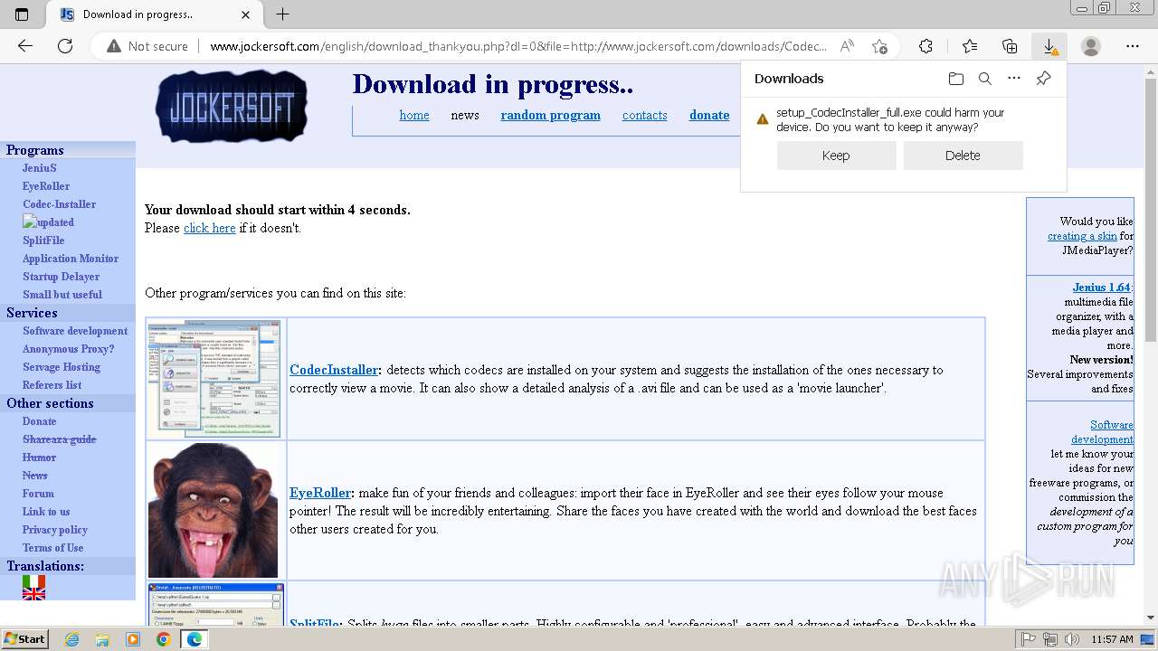Go back to the previous page

25,46
